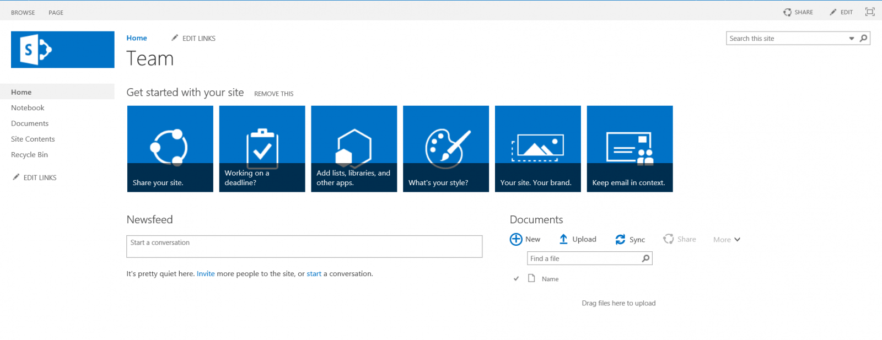The image size is (882, 340).
Task: Open the Share your site tile
Action: tap(170, 149)
